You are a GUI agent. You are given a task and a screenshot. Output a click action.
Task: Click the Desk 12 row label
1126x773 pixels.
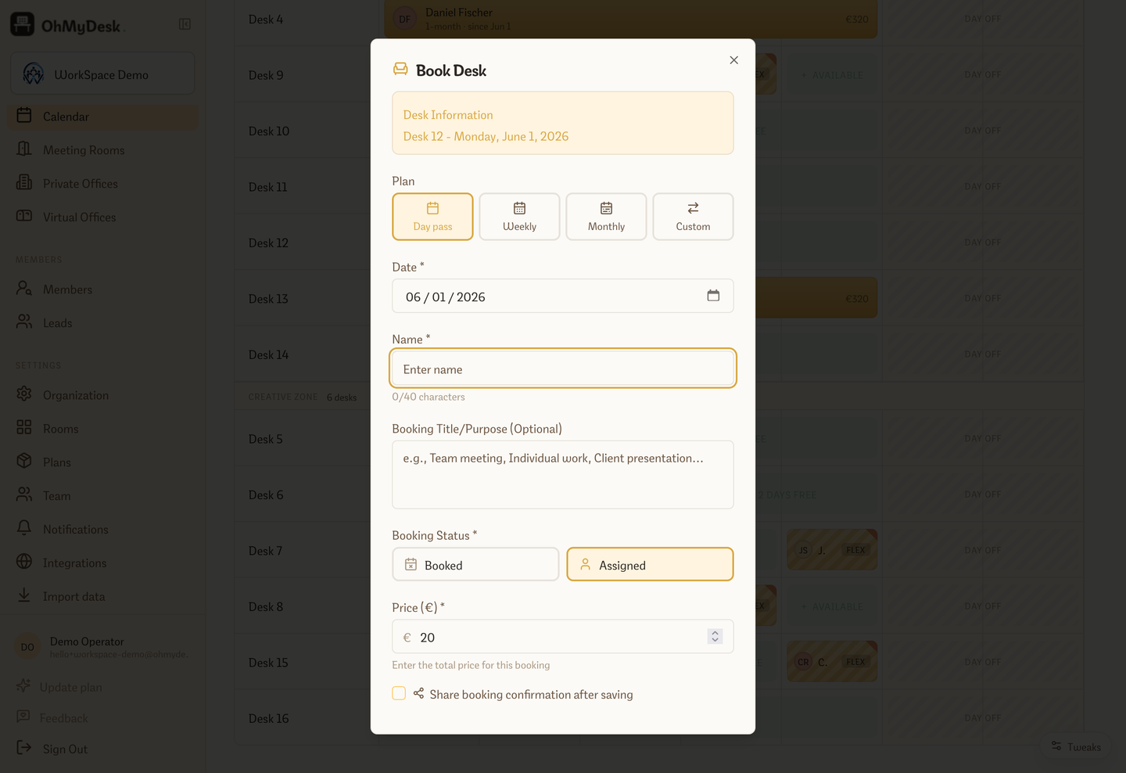pos(268,243)
